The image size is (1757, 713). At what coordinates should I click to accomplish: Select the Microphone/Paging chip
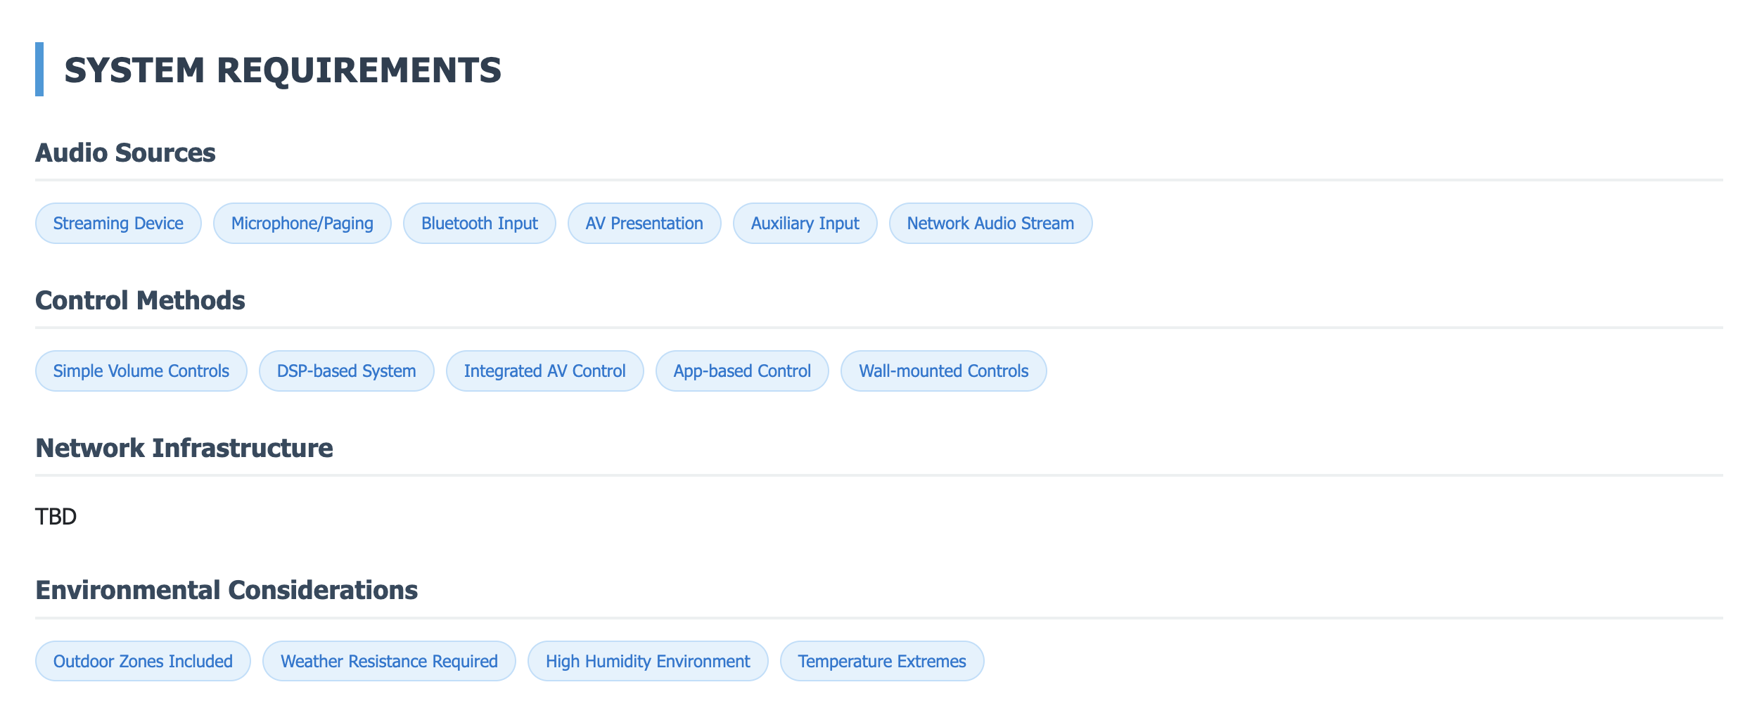tap(302, 224)
